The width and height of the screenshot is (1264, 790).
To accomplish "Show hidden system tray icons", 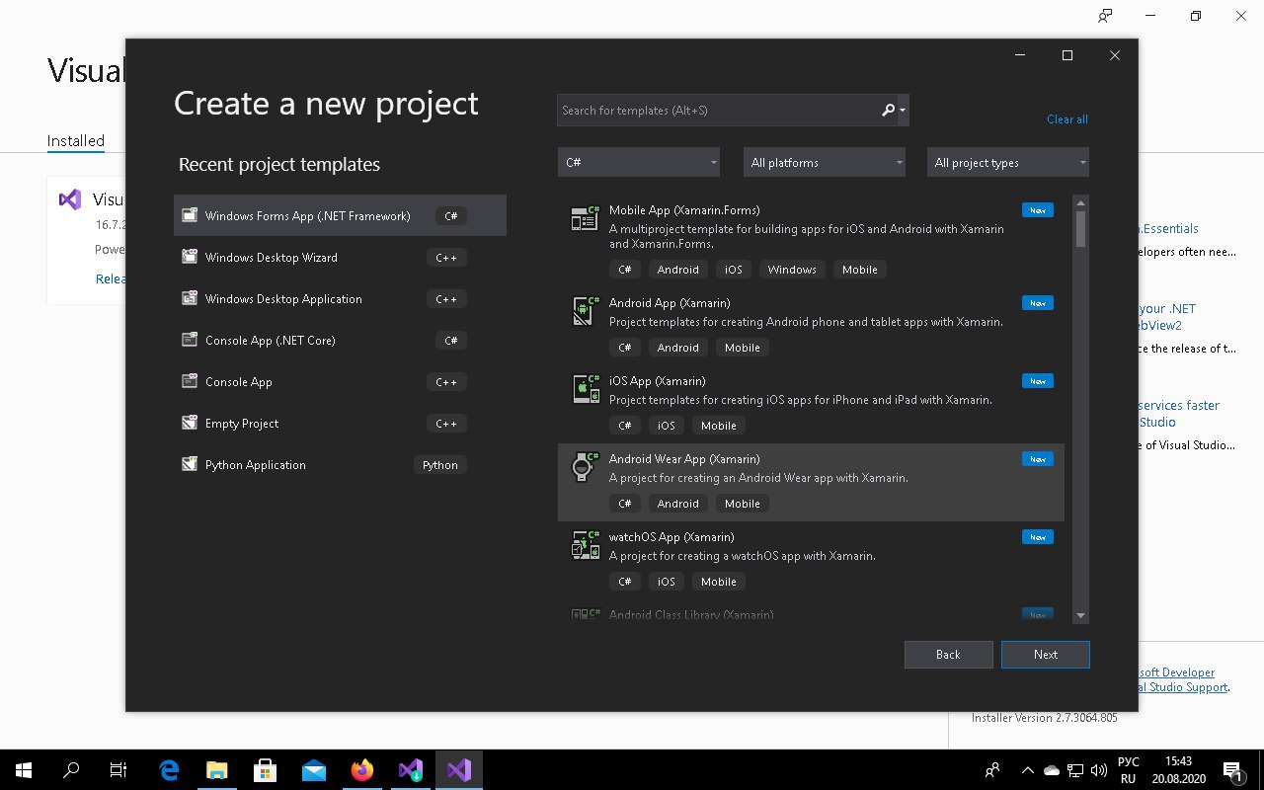I will 1027,770.
